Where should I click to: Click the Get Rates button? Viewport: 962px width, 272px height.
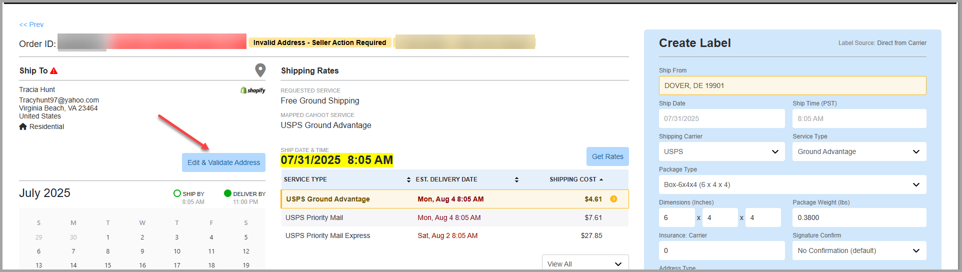tap(607, 156)
